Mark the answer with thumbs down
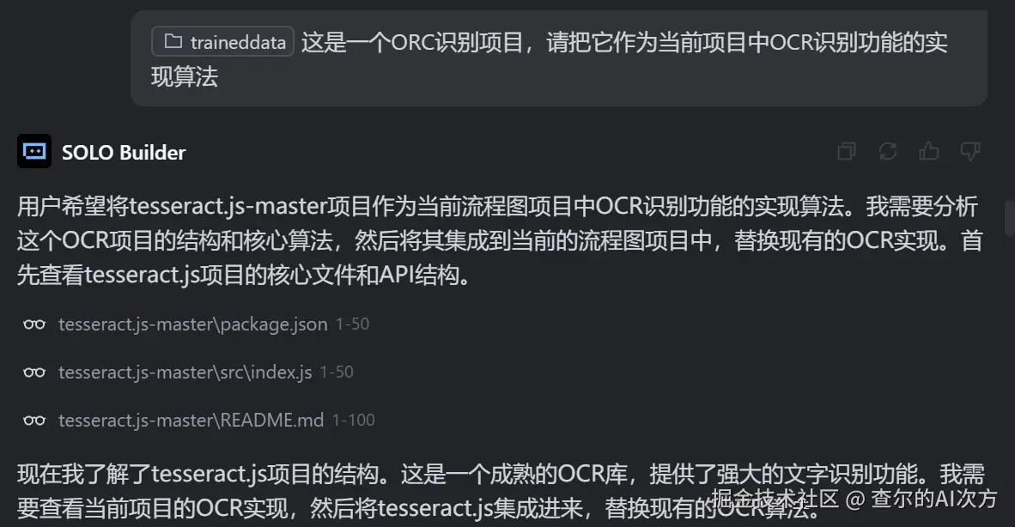Viewport: 1015px width, 527px height. point(969,151)
